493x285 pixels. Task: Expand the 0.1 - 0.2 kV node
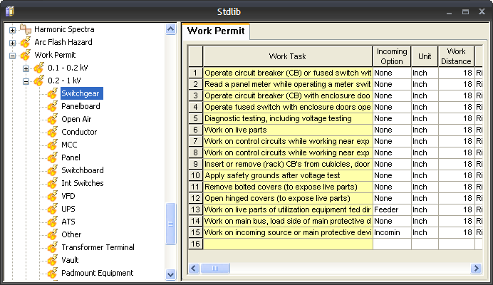coord(26,68)
